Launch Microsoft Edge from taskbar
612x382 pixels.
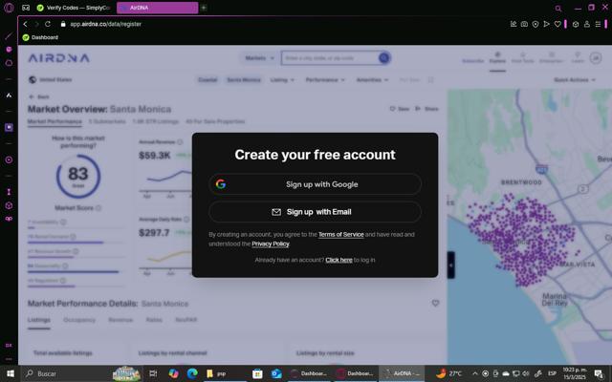(192, 373)
